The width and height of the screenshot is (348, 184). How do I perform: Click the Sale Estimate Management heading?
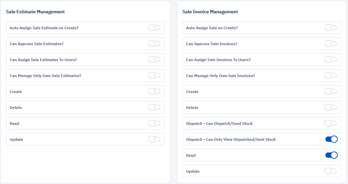click(35, 12)
